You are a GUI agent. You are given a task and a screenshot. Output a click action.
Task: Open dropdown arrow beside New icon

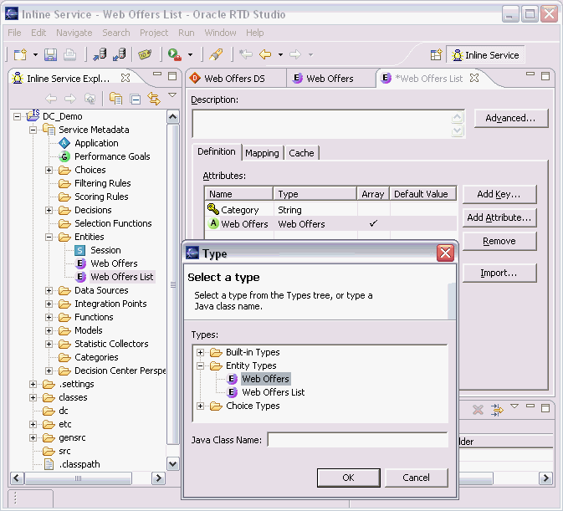(35, 55)
